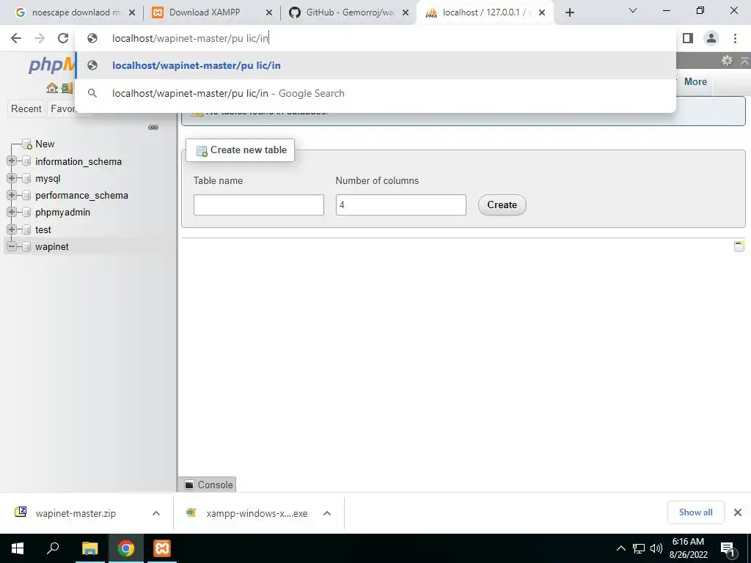Viewport: 751px width, 563px height.
Task: Click the Table name input field
Action: click(259, 205)
